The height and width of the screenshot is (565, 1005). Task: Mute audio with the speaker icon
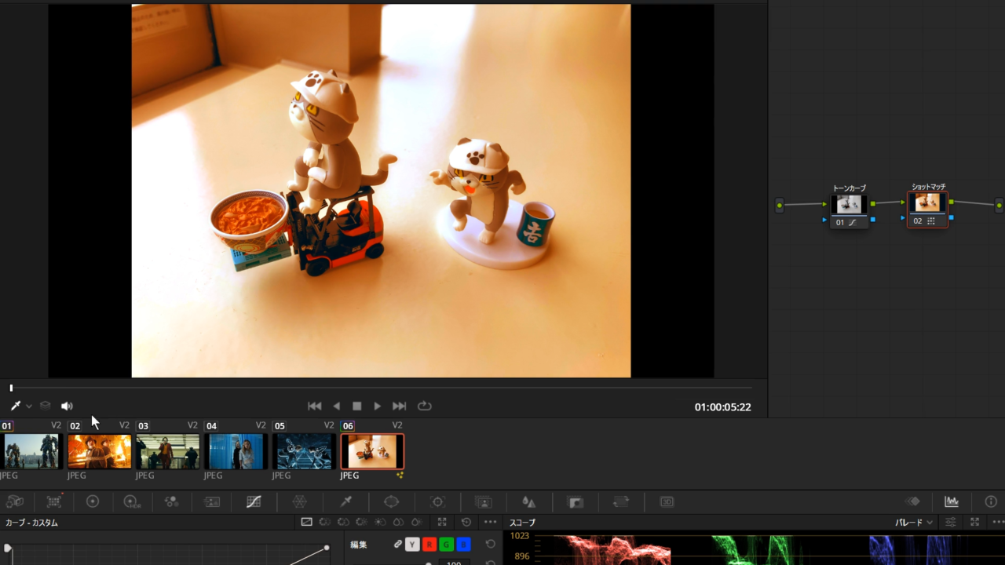[x=67, y=406]
